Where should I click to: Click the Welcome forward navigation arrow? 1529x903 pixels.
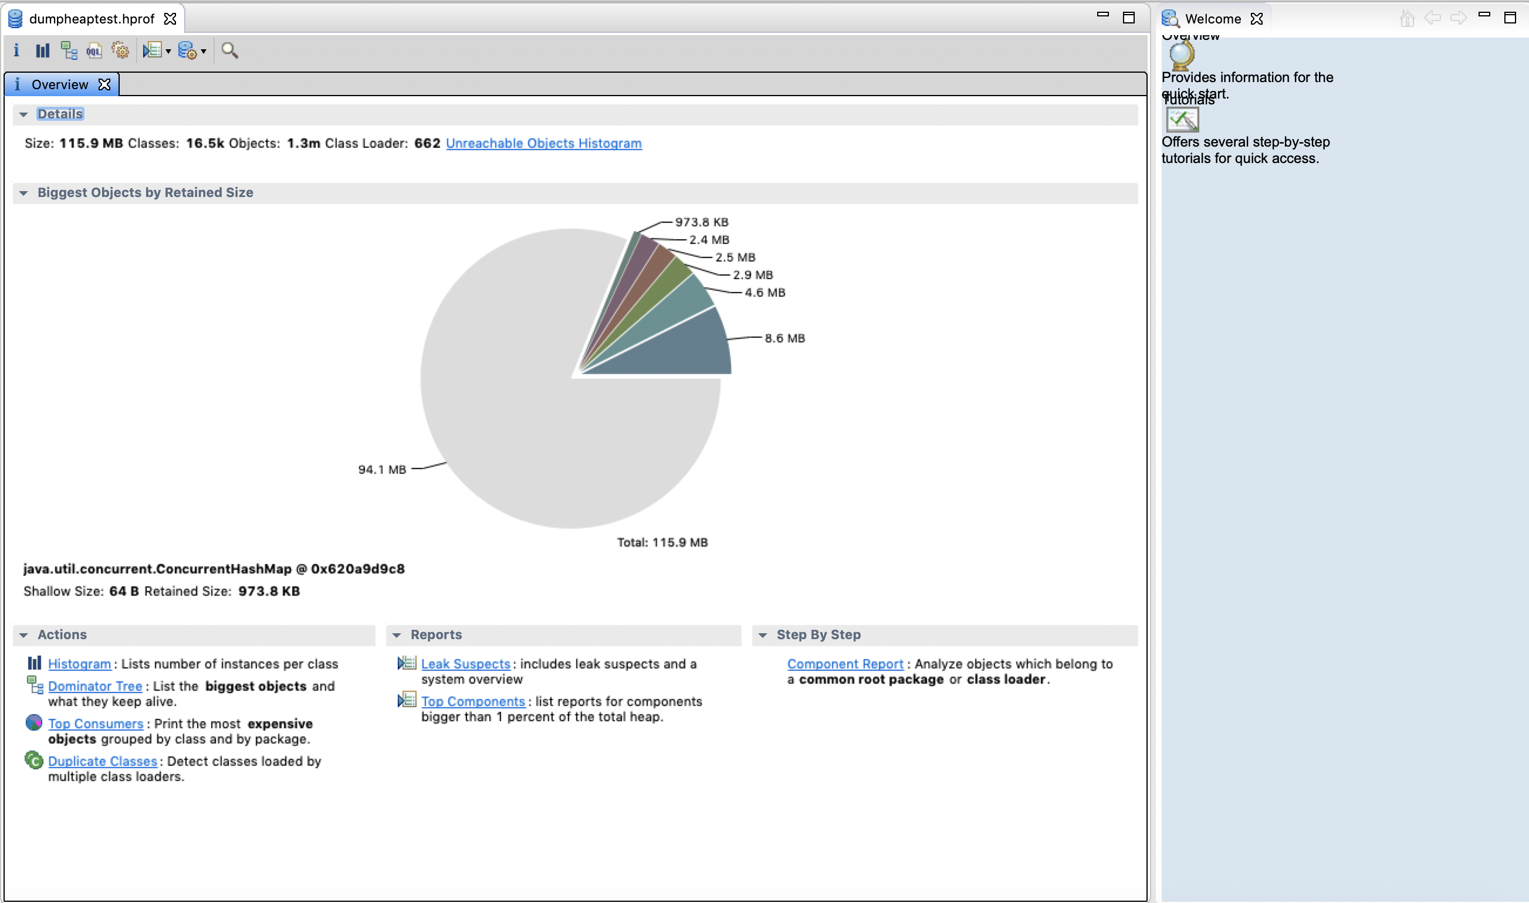(1459, 18)
